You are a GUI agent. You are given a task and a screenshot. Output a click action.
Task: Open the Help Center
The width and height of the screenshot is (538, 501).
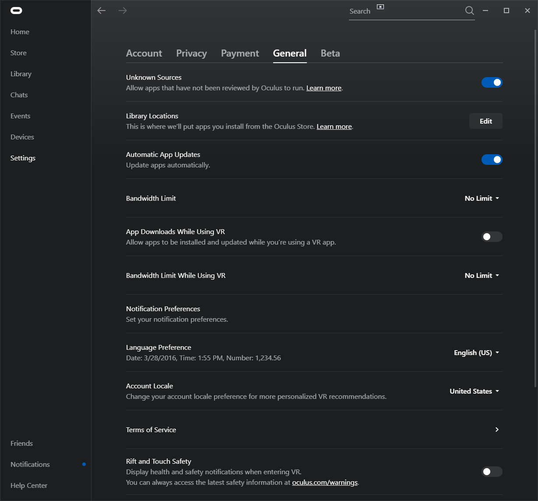(28, 485)
